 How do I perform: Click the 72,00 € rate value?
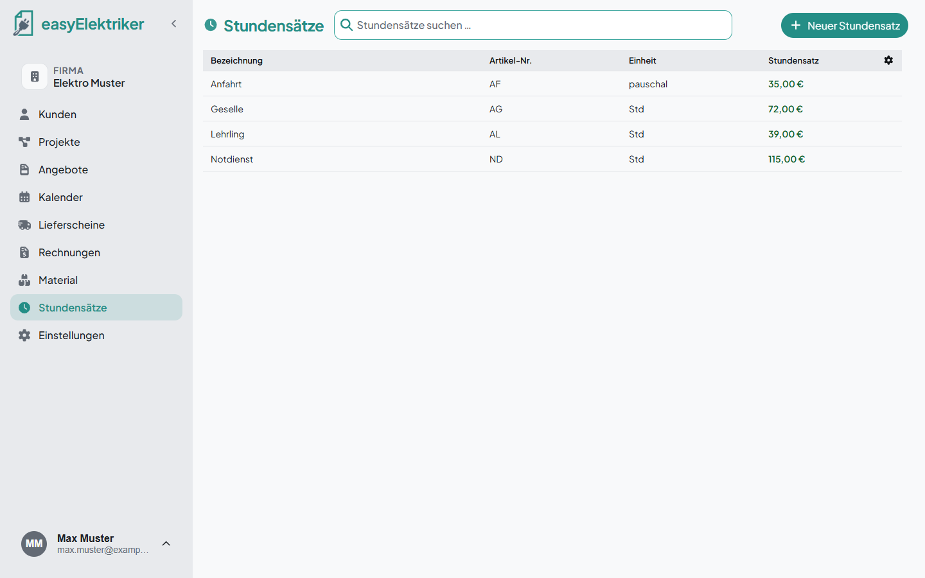pos(786,109)
